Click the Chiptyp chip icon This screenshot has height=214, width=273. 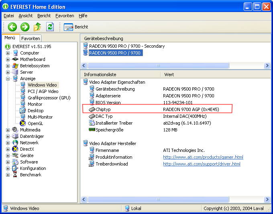(92, 109)
